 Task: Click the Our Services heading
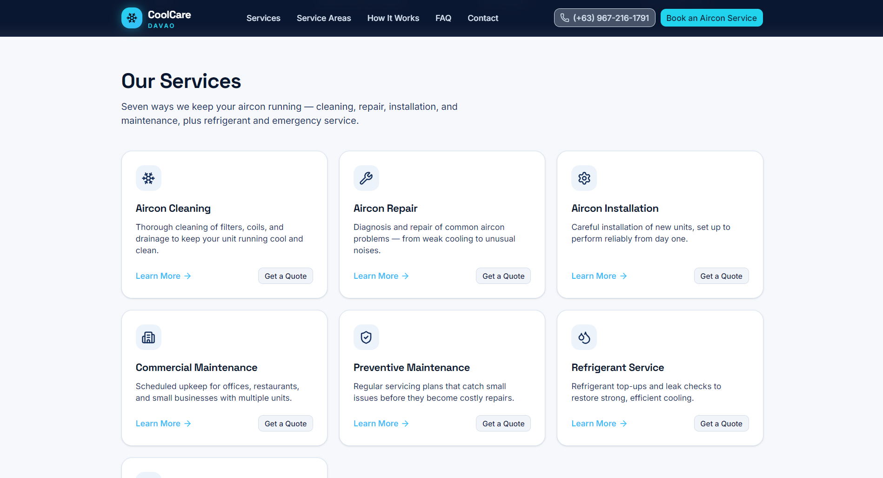click(x=181, y=81)
